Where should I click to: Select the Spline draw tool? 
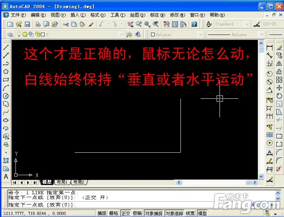coord(6,112)
